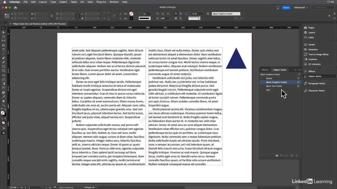This screenshot has height=189, width=337.
Task: Select the Line tool
Action: coord(3,53)
